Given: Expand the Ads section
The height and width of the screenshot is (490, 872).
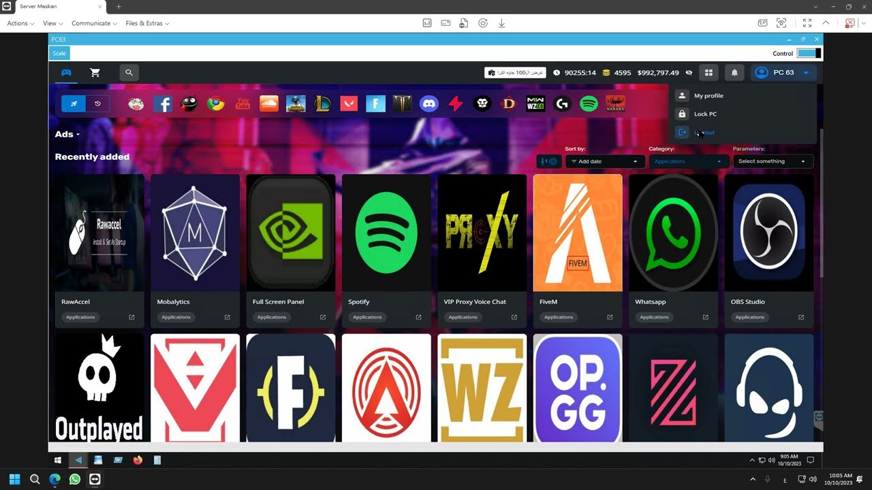Looking at the screenshot, I should pyautogui.click(x=67, y=134).
